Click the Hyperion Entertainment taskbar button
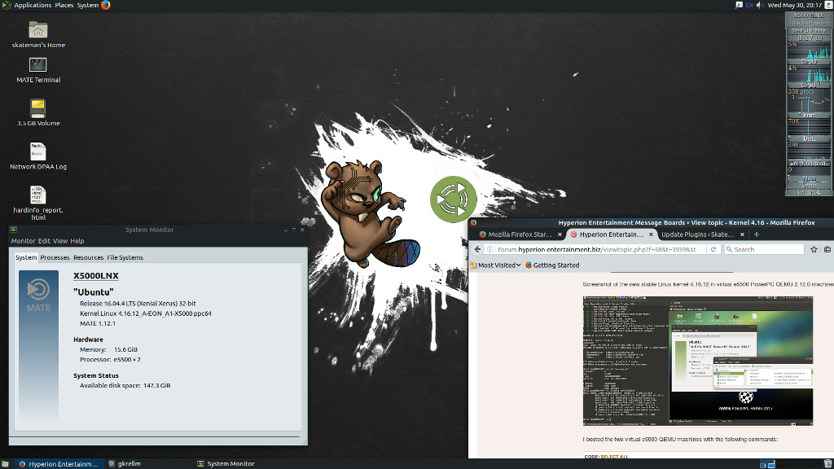 pos(59,463)
